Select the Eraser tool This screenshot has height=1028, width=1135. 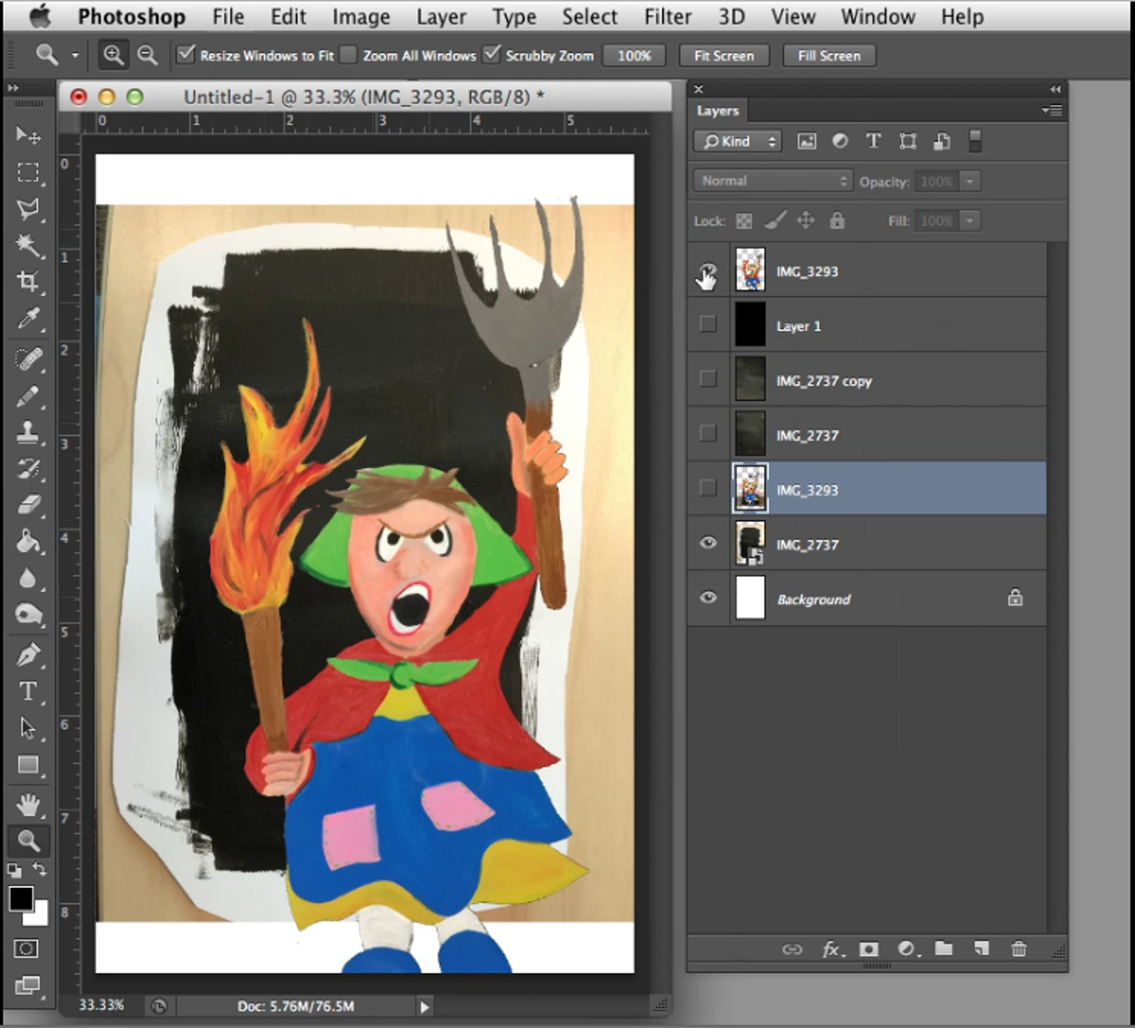[27, 504]
